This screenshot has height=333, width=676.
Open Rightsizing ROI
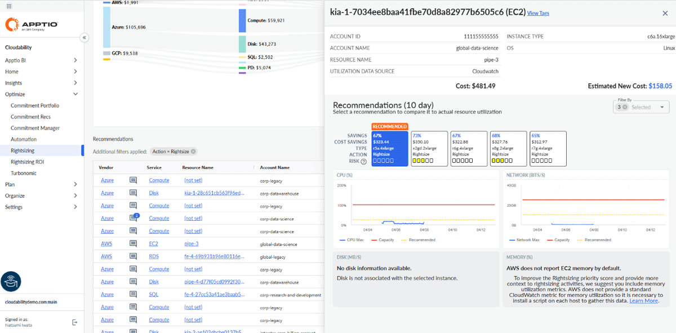(x=28, y=162)
